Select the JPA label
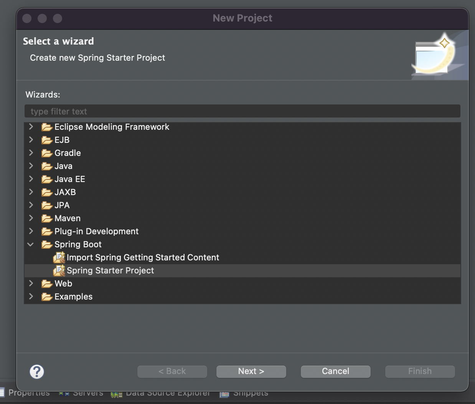The width and height of the screenshot is (475, 404). pyautogui.click(x=62, y=205)
